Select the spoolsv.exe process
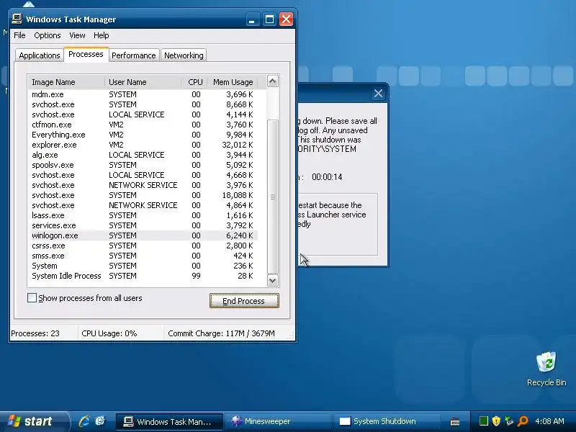This screenshot has height=432, width=576. 143,165
